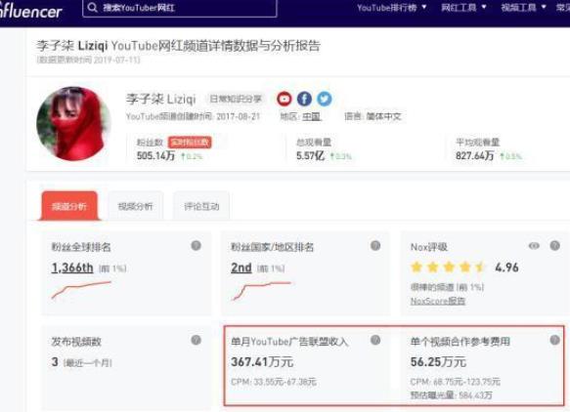Image resolution: width=570 pixels, height=412 pixels.
Task: Click the global rank trend chart
Action: pos(81,290)
